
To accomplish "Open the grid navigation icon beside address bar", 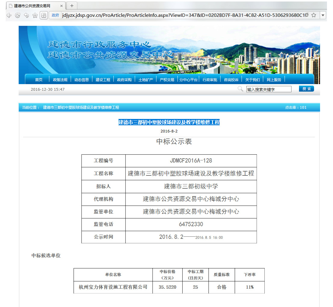I will pos(44,15).
